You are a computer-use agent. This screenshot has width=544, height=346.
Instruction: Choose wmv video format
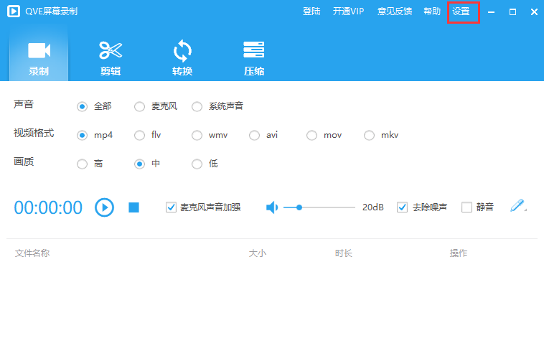(197, 135)
